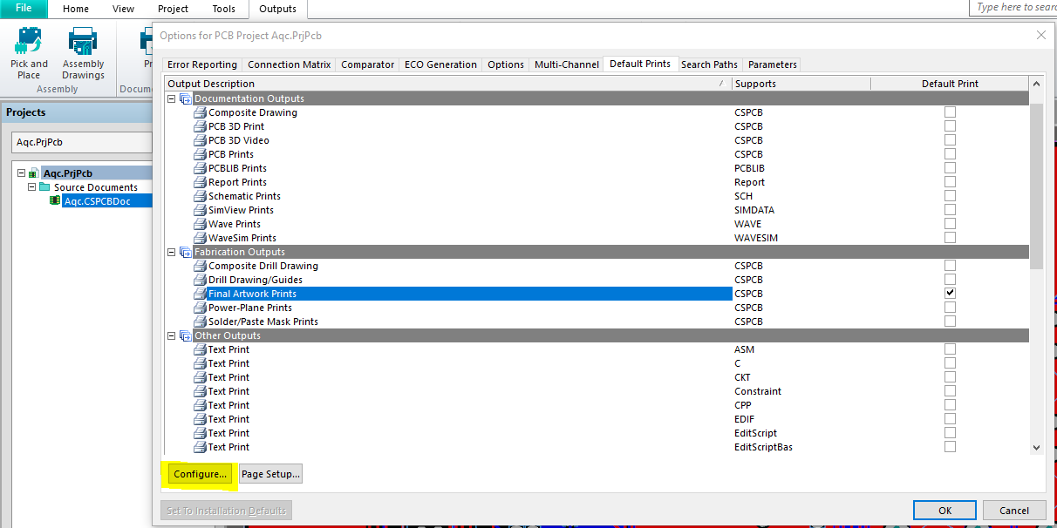Click the Pick and Place ribbon icon
The image size is (1057, 528).
(29, 41)
